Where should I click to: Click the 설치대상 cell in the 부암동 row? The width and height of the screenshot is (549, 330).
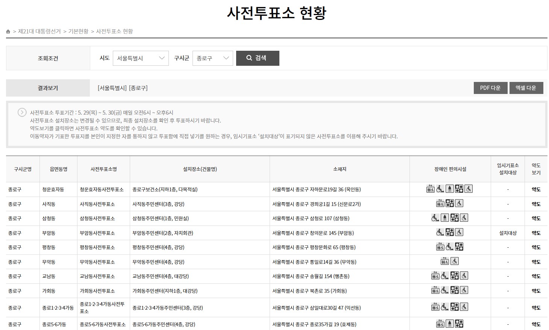pyautogui.click(x=508, y=233)
